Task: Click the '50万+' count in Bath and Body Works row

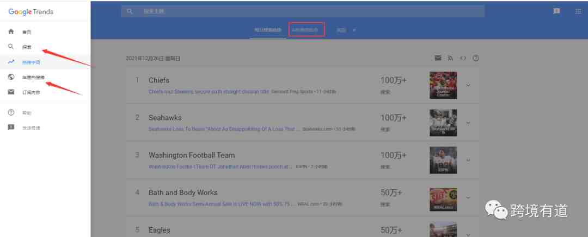Action: [x=391, y=193]
